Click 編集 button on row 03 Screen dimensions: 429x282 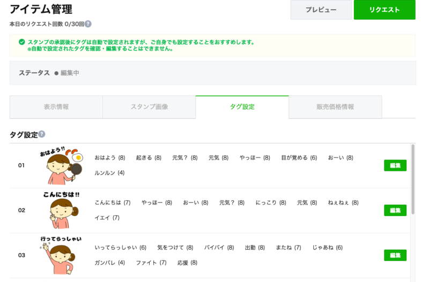(395, 255)
